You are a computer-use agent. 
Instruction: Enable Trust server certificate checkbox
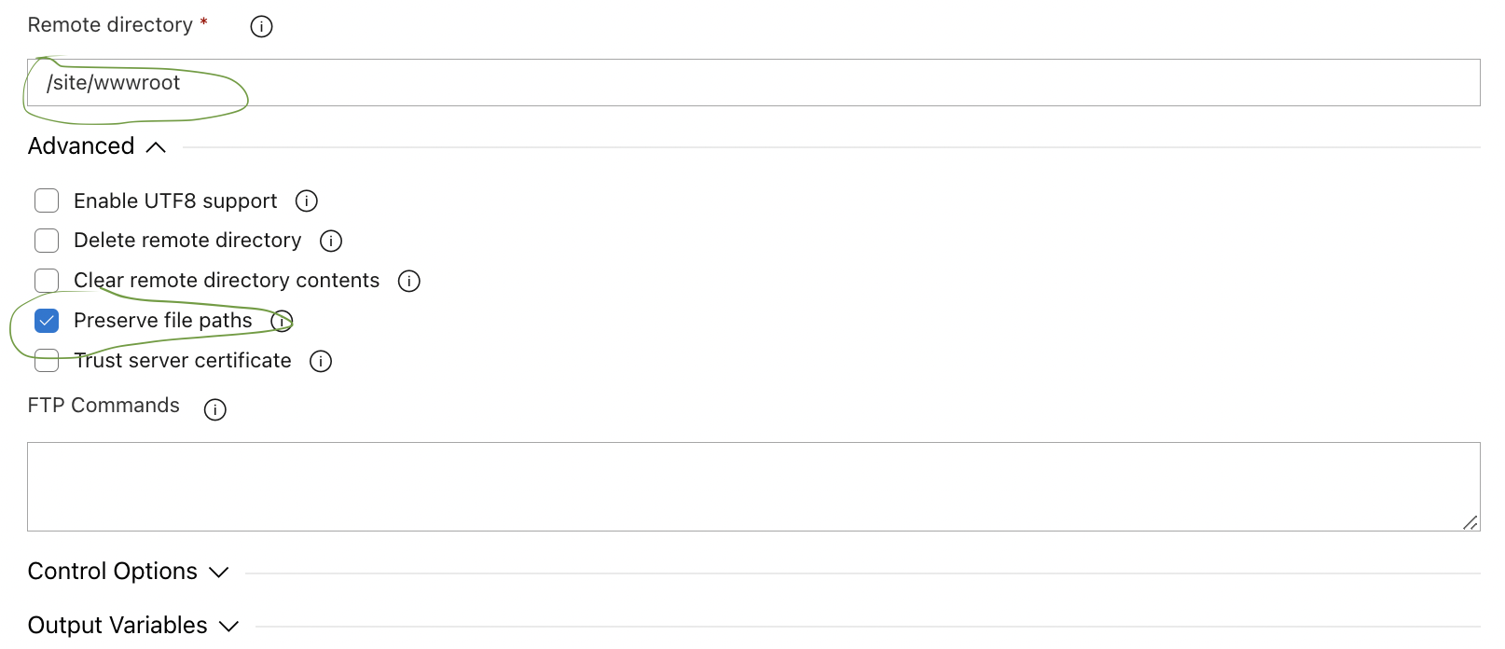pyautogui.click(x=47, y=361)
